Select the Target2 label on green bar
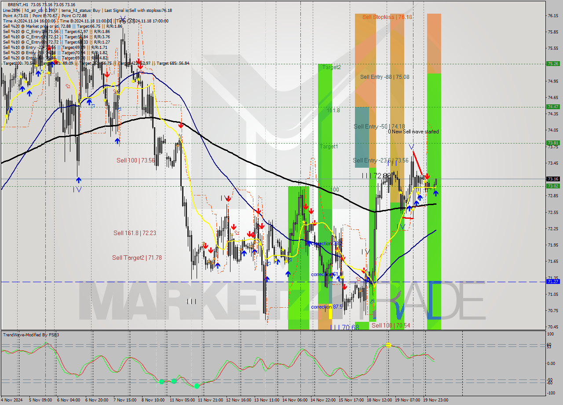Image resolution: width=563 pixels, height=405 pixels. (x=331, y=67)
